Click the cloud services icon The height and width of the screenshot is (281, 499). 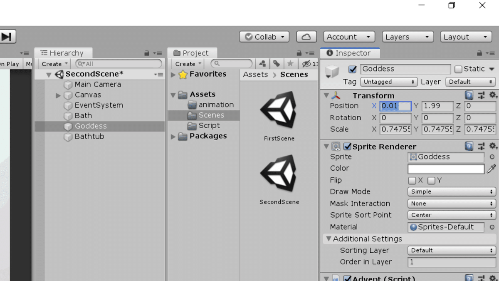(x=306, y=37)
